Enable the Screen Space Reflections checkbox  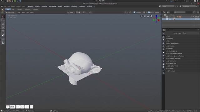click(168, 56)
